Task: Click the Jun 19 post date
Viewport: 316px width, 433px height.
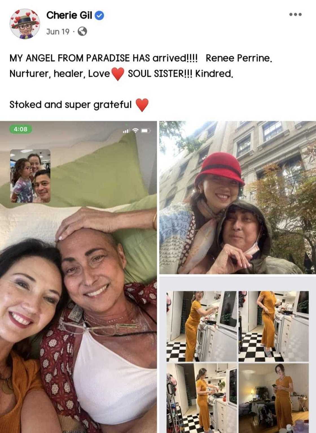Action: point(58,32)
